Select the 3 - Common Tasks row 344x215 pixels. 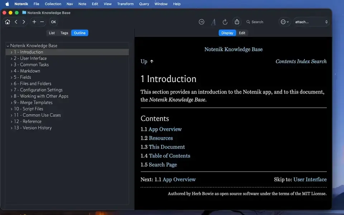click(67, 65)
